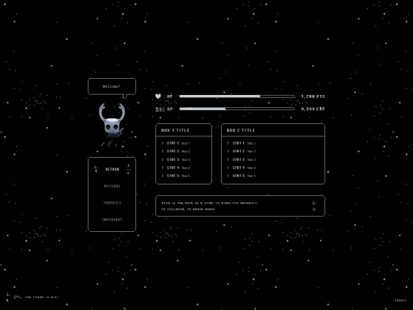Open the INVENTORY menu link
This screenshot has height=310, width=413.
(112, 220)
